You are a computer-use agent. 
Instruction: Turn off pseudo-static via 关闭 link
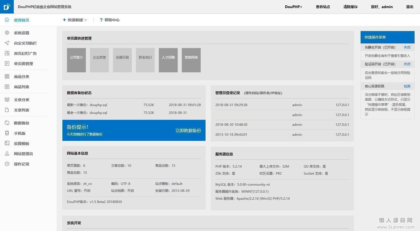407,47
